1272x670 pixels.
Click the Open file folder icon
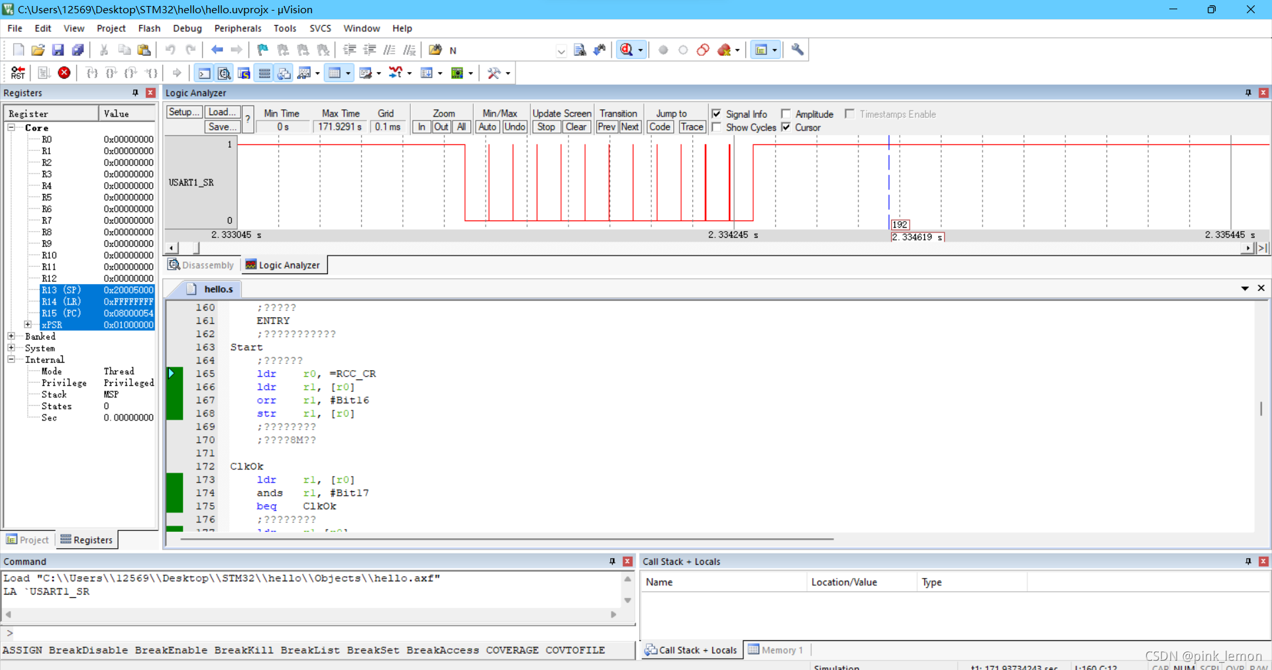click(x=38, y=50)
